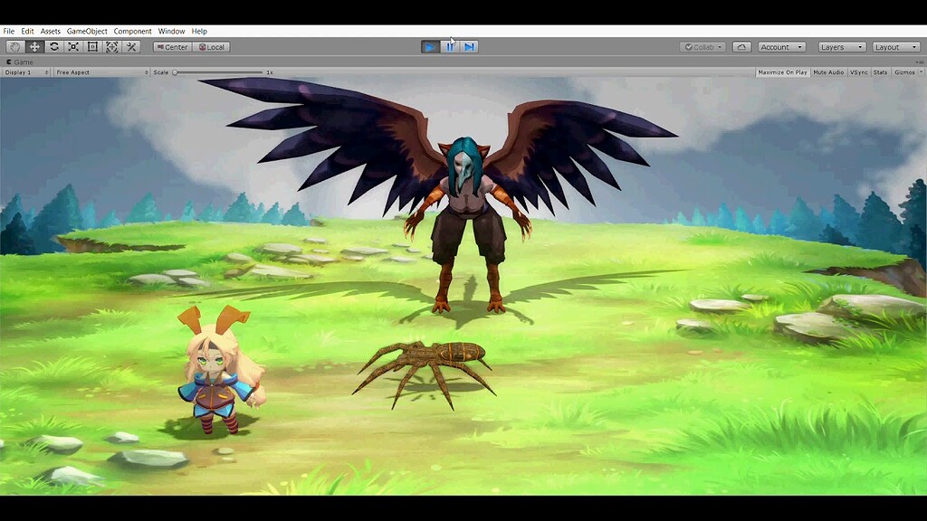Click the Step frame button

click(469, 46)
